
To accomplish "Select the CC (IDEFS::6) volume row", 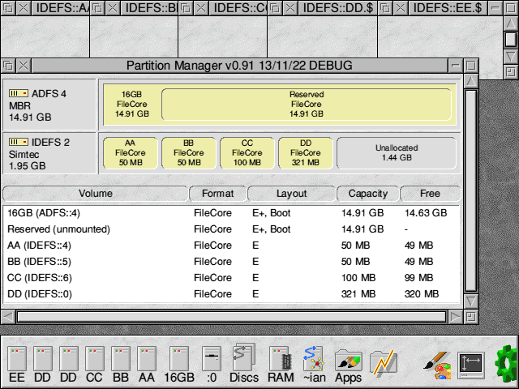I will pyautogui.click(x=232, y=278).
